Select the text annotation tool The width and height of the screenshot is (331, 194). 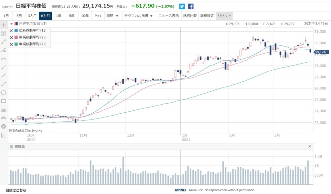pyautogui.click(x=4, y=33)
